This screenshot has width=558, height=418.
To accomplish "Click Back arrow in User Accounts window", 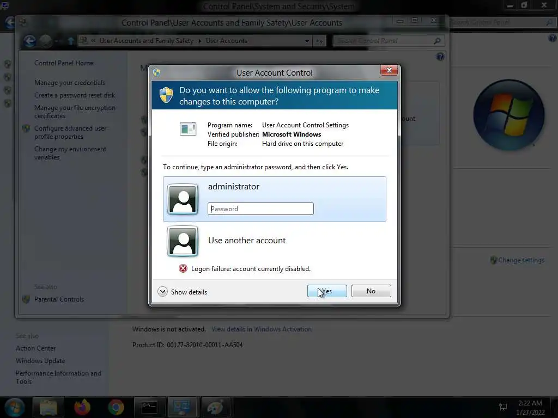I will tap(30, 41).
